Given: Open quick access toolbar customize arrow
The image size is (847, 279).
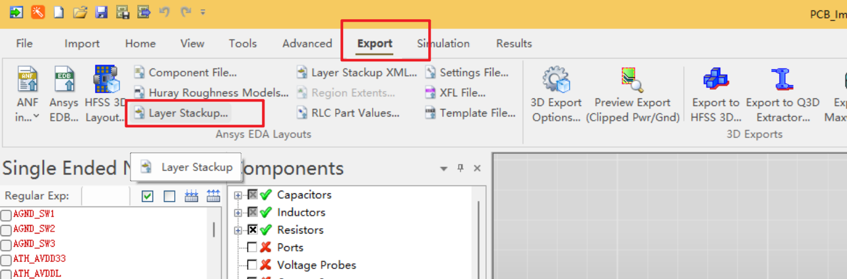Looking at the screenshot, I should [203, 12].
